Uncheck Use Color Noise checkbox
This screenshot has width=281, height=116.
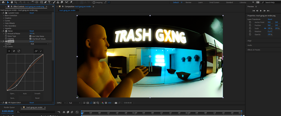pyautogui.click(x=30, y=36)
